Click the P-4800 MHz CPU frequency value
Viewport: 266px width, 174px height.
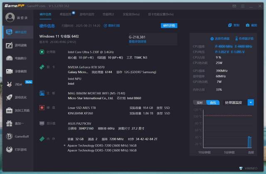tap(224, 47)
